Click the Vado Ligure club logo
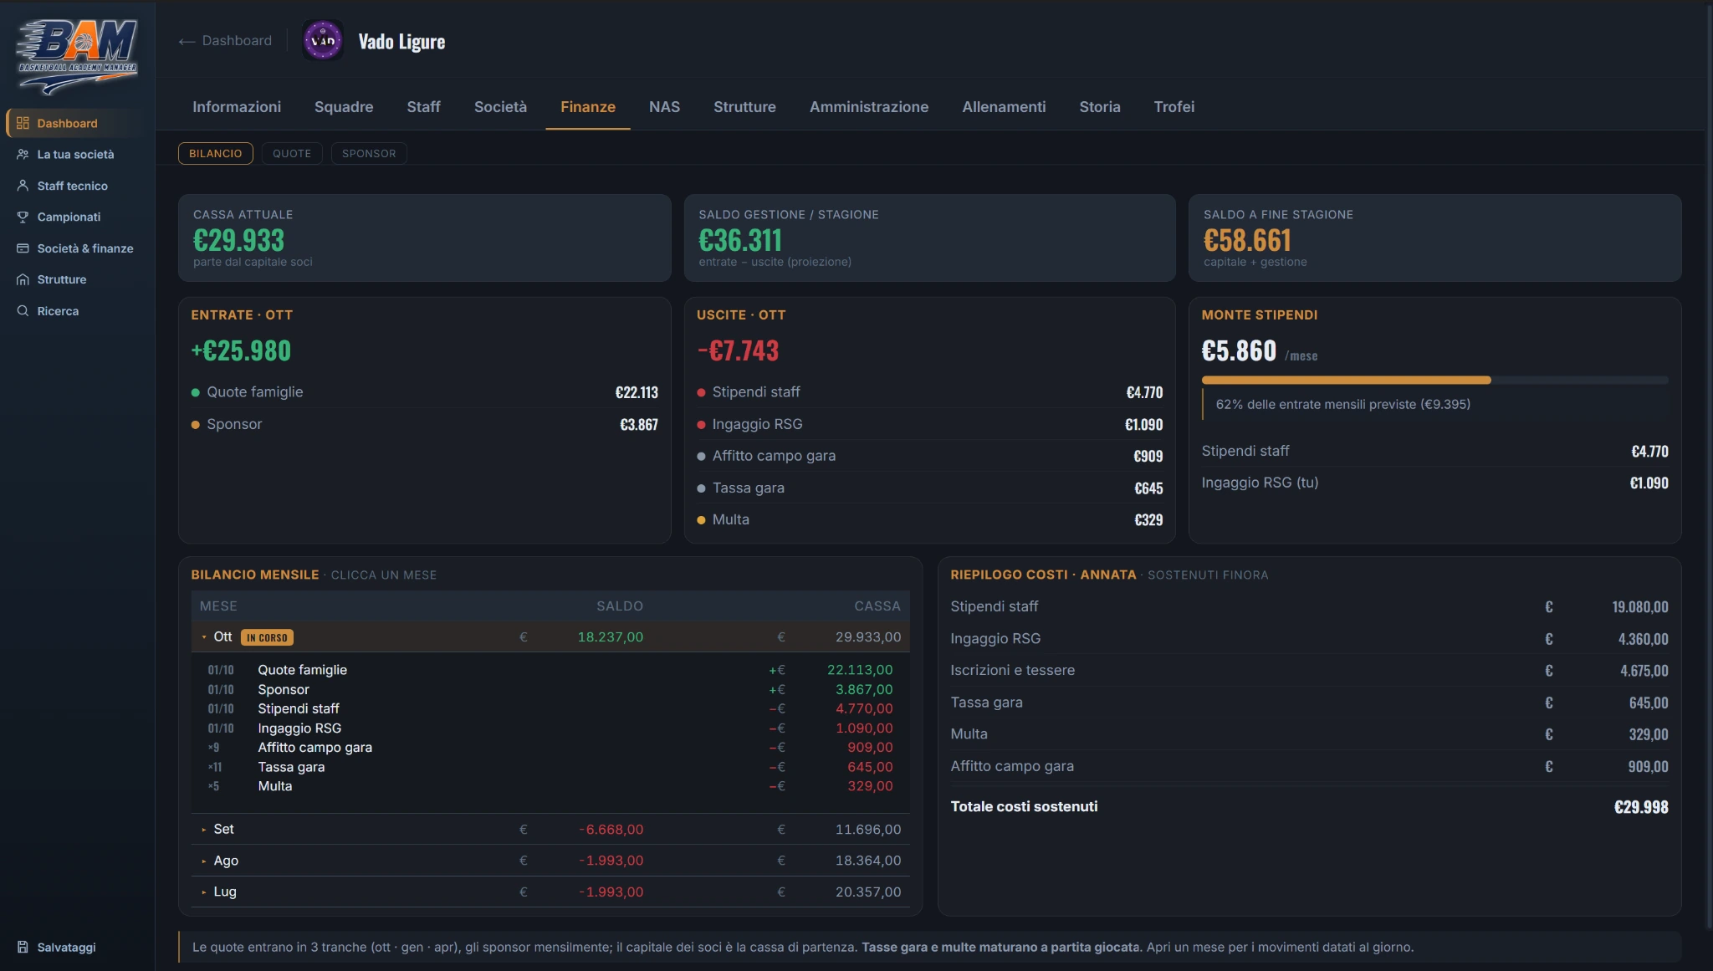The image size is (1713, 971). [x=323, y=40]
